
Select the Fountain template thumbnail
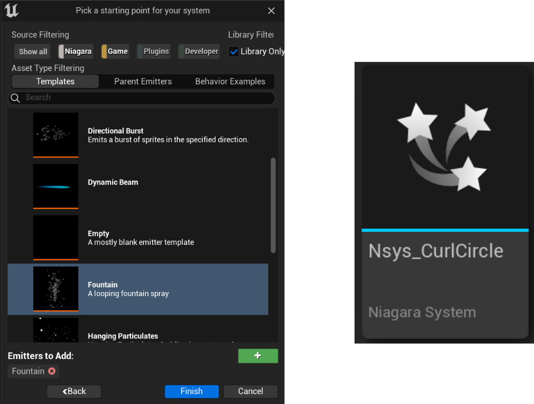(x=56, y=289)
